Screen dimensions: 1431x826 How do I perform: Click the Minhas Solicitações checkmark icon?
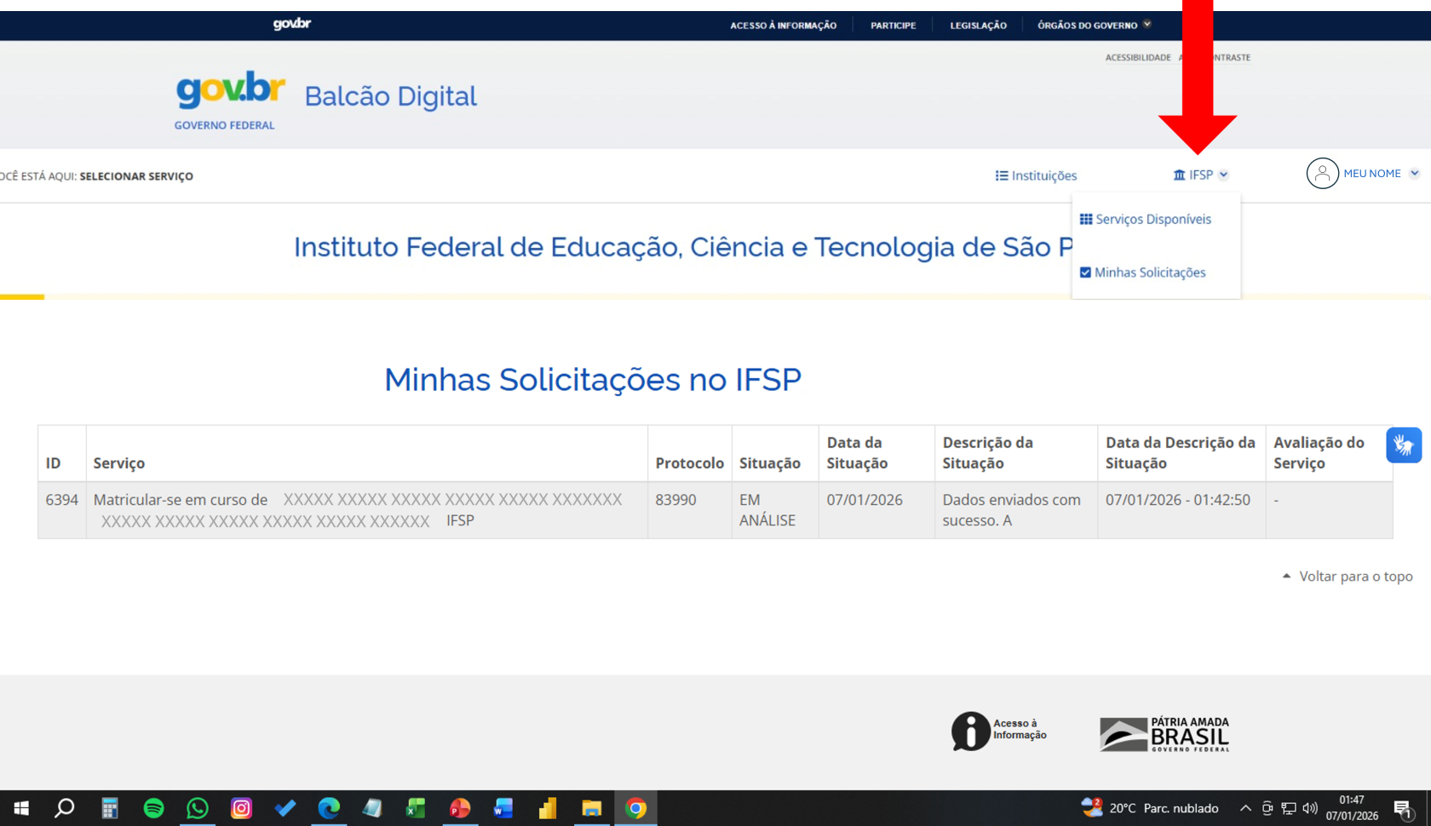(1085, 272)
